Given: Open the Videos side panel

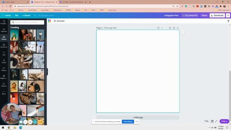Looking at the screenshot, I should 4,69.
